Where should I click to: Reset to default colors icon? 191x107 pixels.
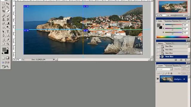point(3,53)
